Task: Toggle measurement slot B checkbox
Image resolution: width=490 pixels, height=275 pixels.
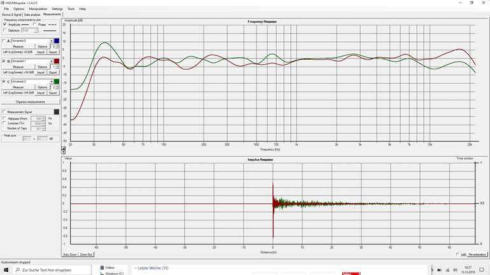Action: (4, 61)
